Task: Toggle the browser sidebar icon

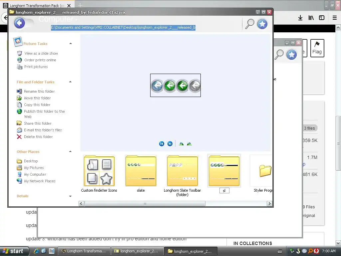Action: tap(322, 18)
